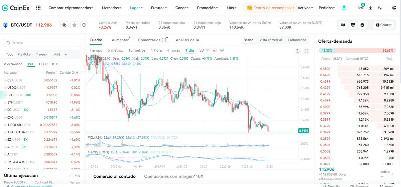Open the alert info icon beside star
The height and width of the screenshot is (187, 401).
point(84,25)
